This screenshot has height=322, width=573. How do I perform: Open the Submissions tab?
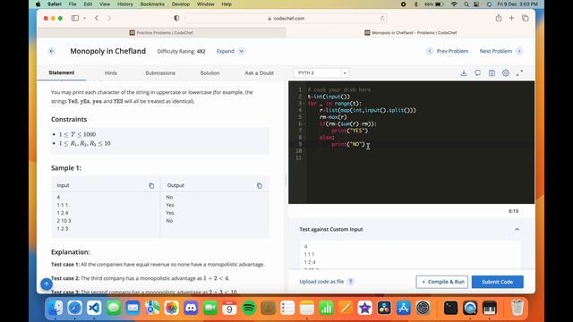160,73
